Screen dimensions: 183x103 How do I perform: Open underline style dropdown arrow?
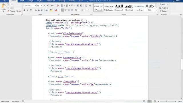pos(33,10)
